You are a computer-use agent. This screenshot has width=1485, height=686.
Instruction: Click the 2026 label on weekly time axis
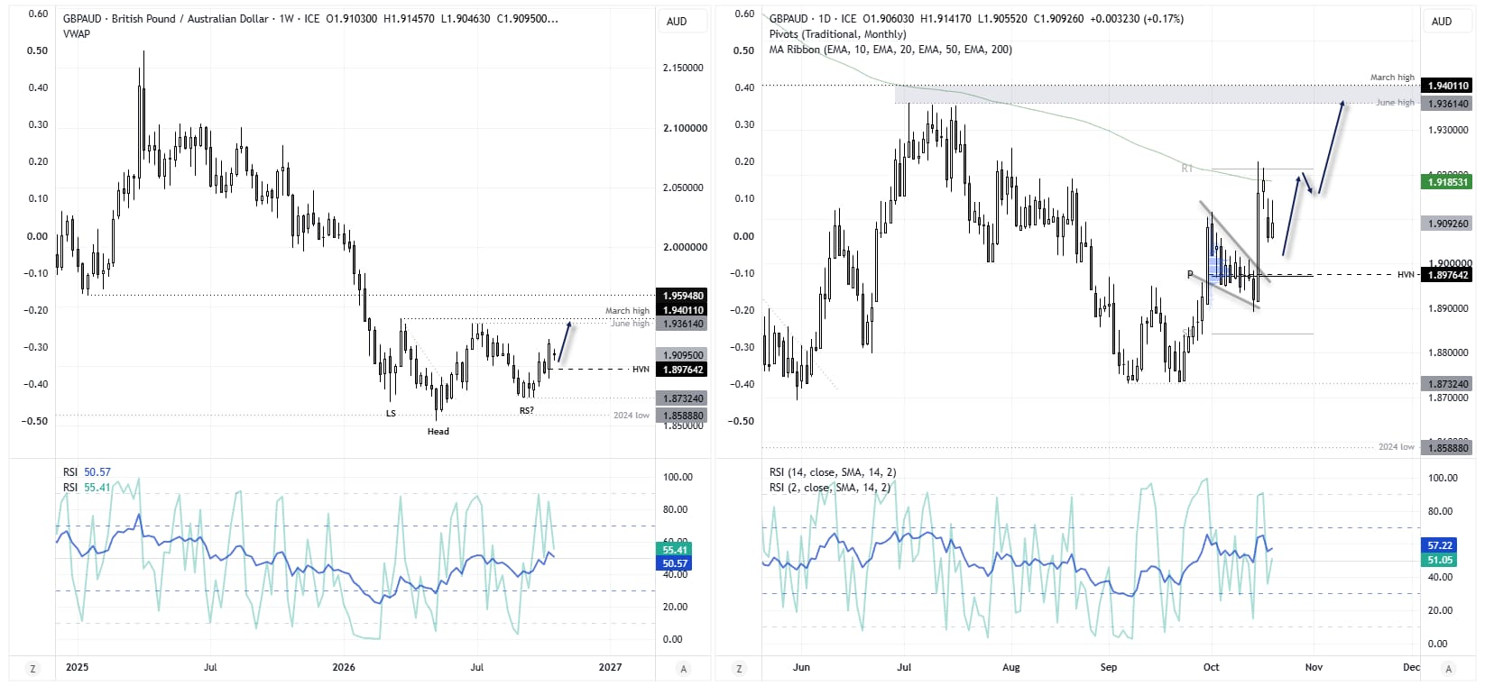[x=344, y=668]
